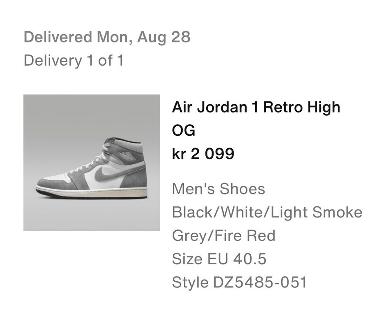Open the Air Jordan 1 Retro High title
Screen dimensions: 392x333
(x=256, y=107)
